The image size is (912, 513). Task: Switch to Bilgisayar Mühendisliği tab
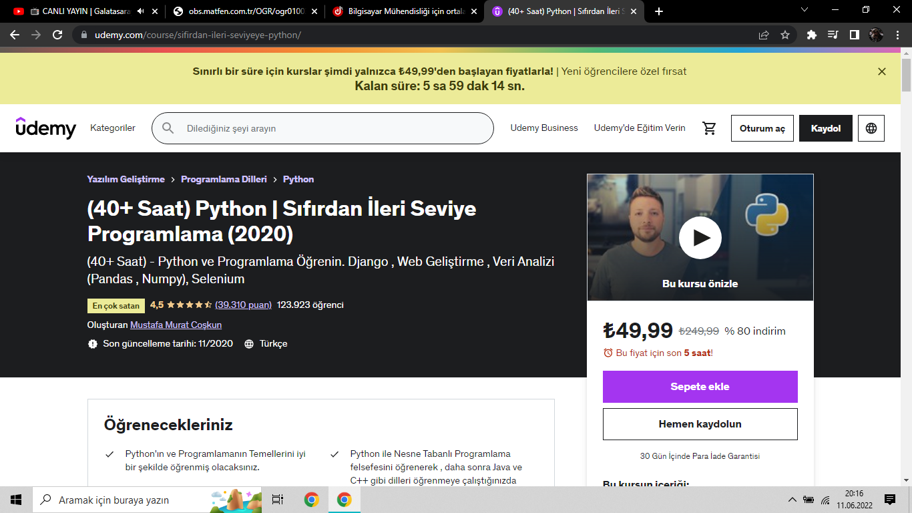(x=405, y=11)
